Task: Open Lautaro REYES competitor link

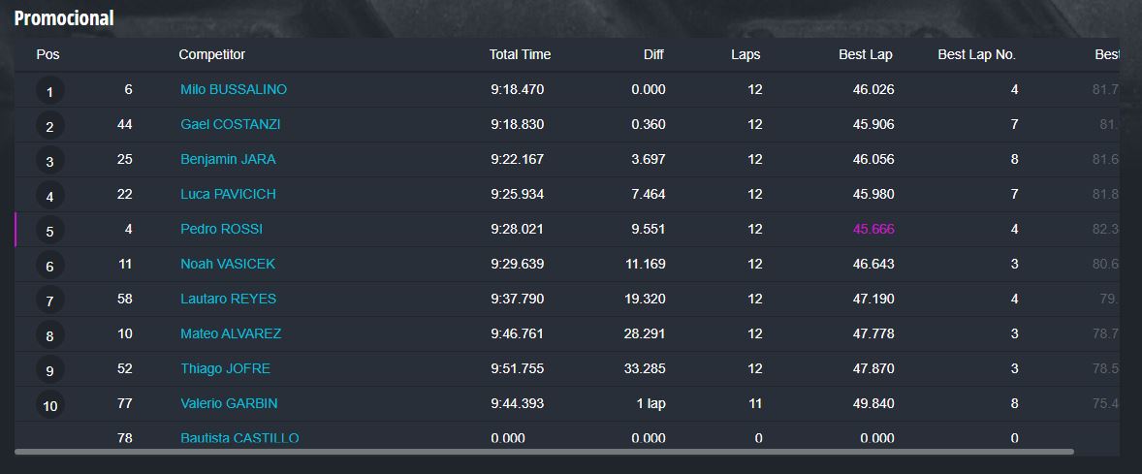Action: click(x=228, y=299)
